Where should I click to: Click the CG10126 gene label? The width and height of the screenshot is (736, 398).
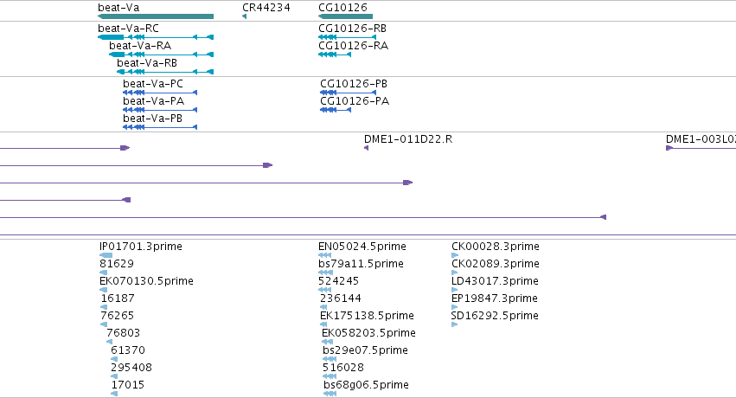(x=342, y=8)
